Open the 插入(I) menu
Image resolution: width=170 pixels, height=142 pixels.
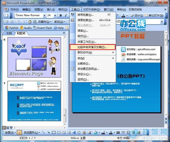(x=51, y=10)
